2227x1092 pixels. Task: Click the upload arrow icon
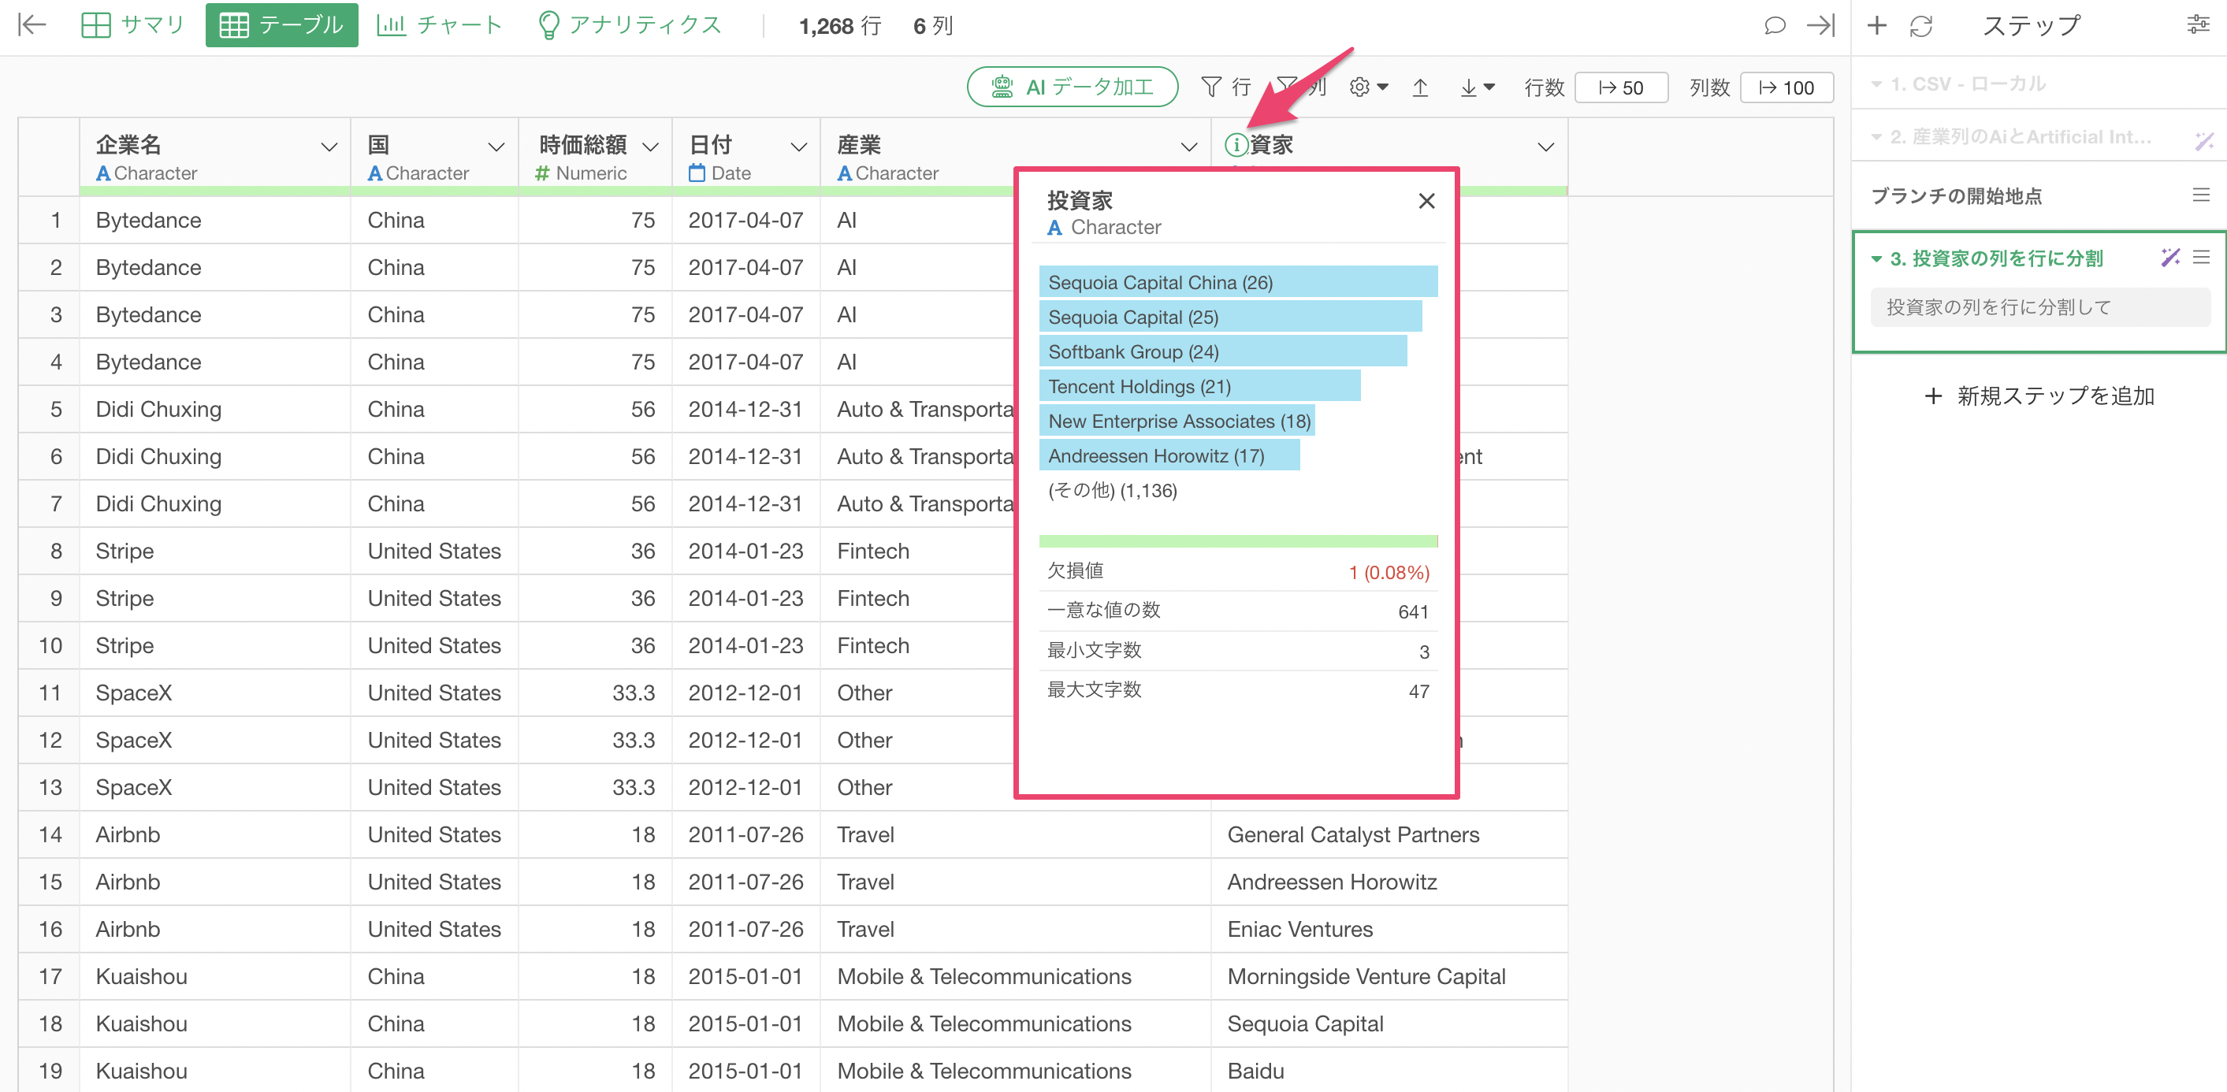click(x=1419, y=87)
